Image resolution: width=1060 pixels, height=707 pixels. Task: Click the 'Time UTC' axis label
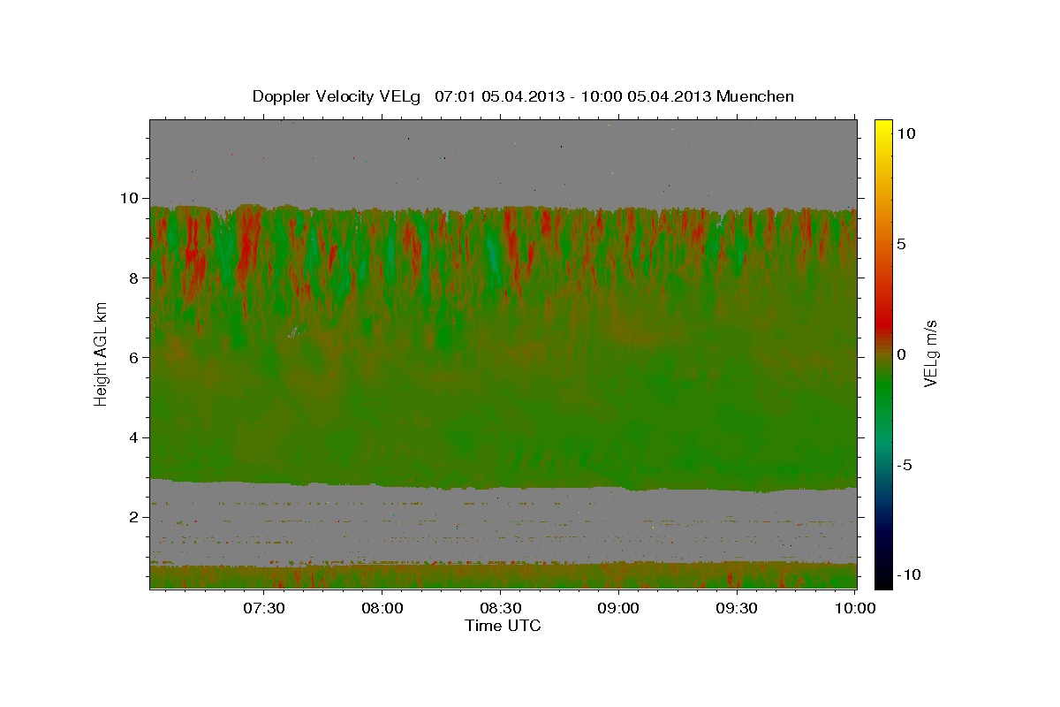click(503, 626)
